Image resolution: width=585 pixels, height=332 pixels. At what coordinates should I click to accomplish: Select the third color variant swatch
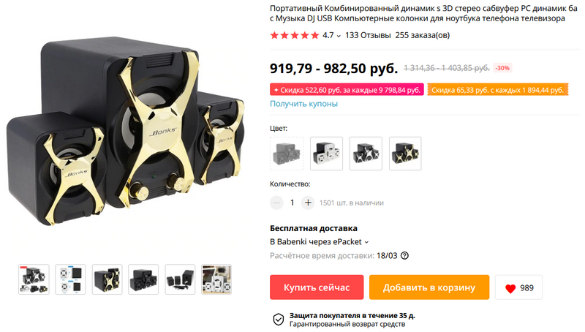[x=366, y=154]
